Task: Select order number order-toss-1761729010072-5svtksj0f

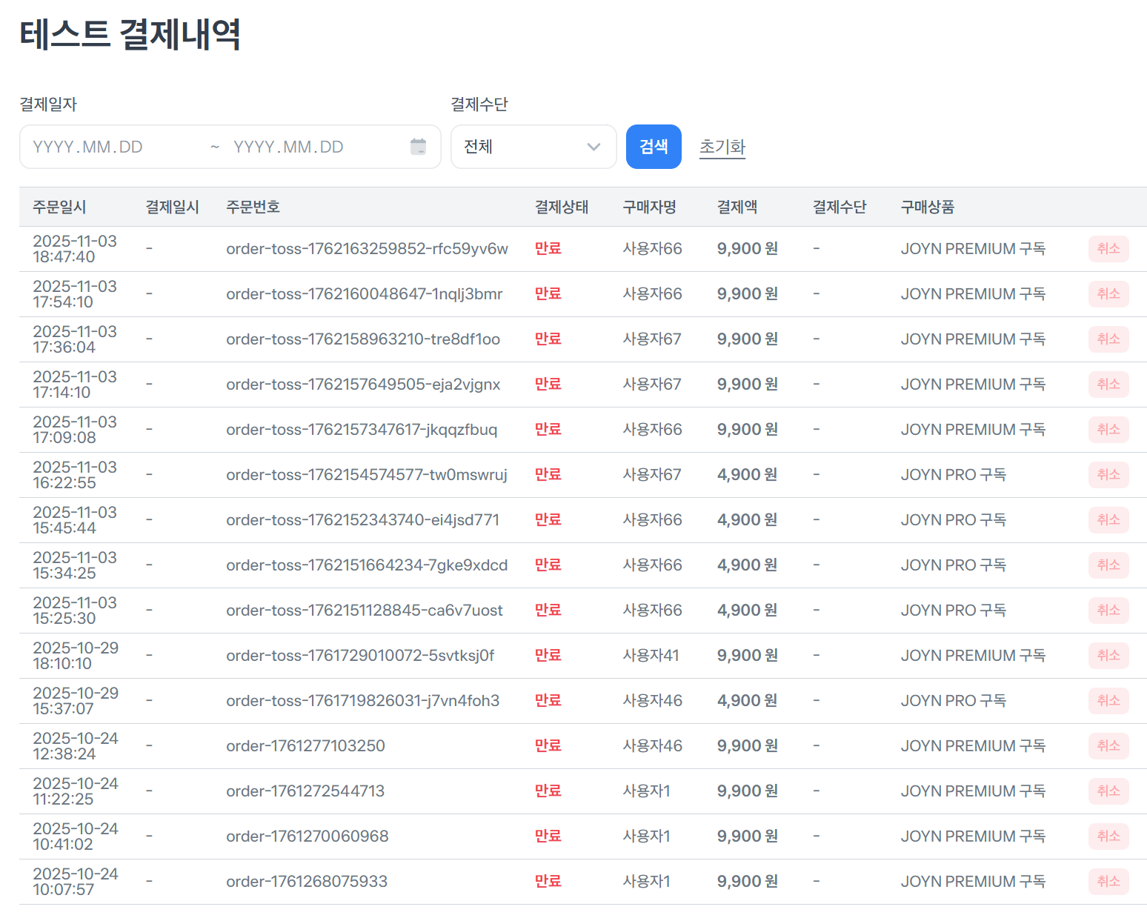Action: coord(360,656)
